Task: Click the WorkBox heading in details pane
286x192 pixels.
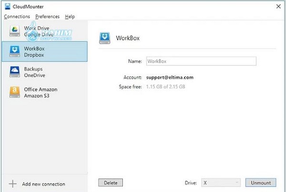Action: 128,38
